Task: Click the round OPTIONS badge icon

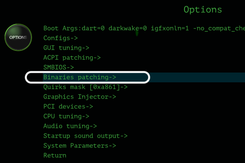Action: pos(18,37)
